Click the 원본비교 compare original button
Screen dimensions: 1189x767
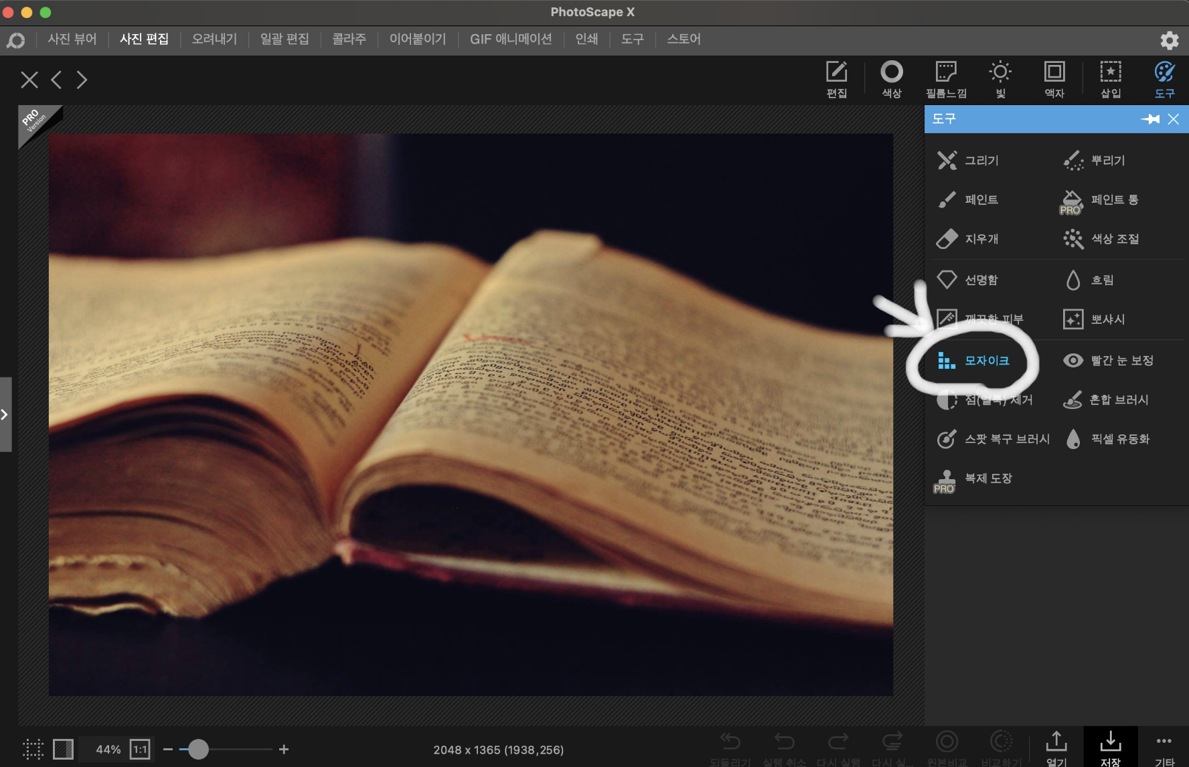point(947,748)
